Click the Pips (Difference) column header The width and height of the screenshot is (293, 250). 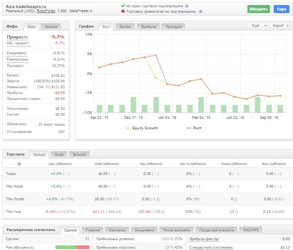(151, 164)
